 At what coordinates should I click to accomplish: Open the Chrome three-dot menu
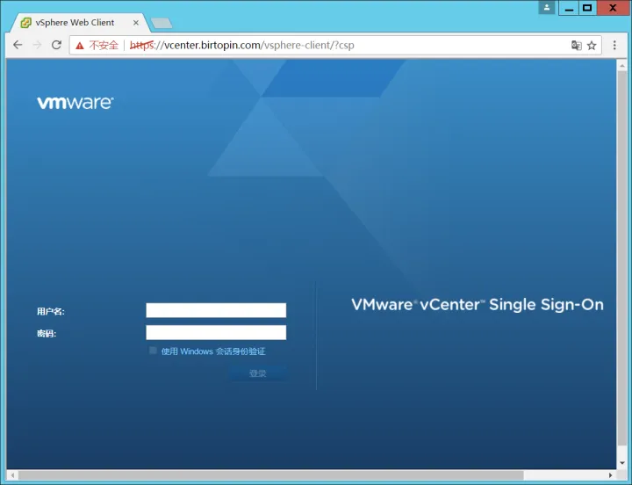614,45
